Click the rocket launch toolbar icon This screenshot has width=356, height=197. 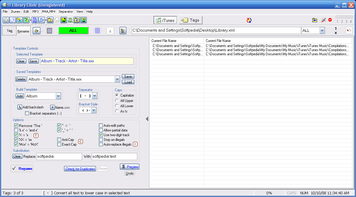click(x=324, y=20)
